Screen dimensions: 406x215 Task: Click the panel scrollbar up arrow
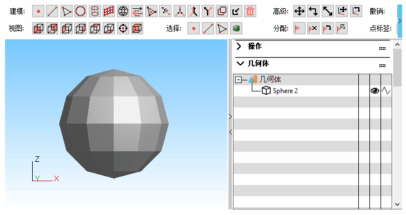click(x=398, y=45)
